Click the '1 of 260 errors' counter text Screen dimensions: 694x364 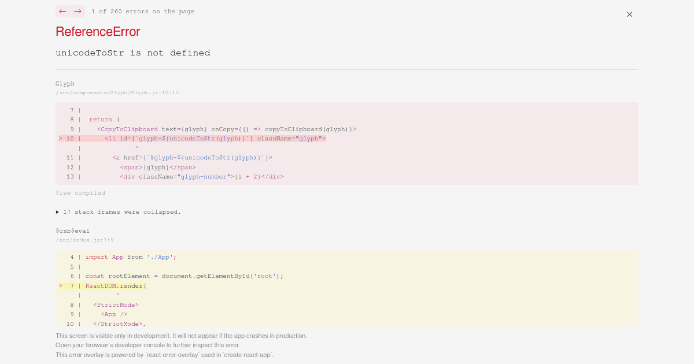coord(143,11)
